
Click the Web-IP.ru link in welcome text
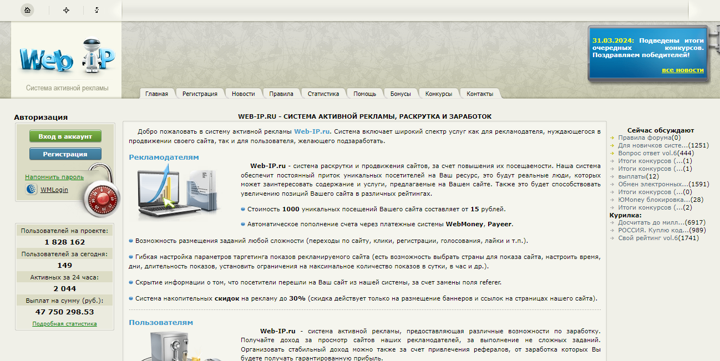tap(312, 131)
